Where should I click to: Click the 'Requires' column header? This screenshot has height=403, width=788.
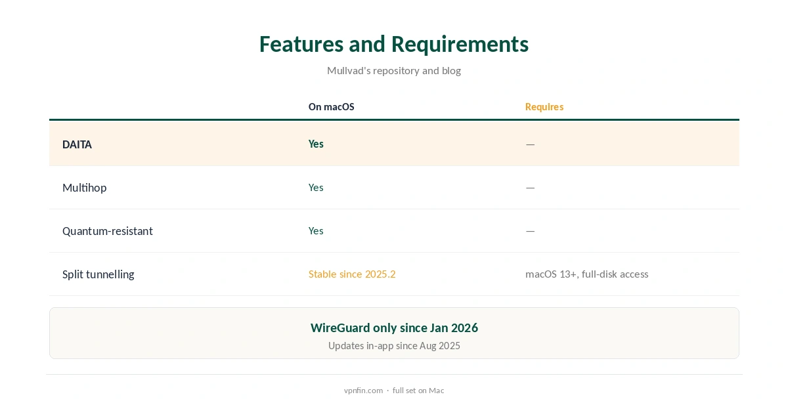(x=544, y=107)
